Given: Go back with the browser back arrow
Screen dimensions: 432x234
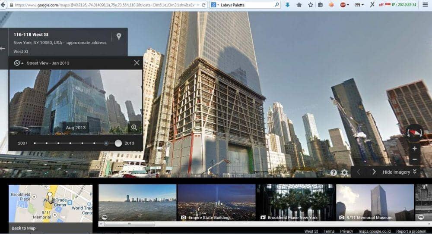Looking at the screenshot, I should (3, 5).
